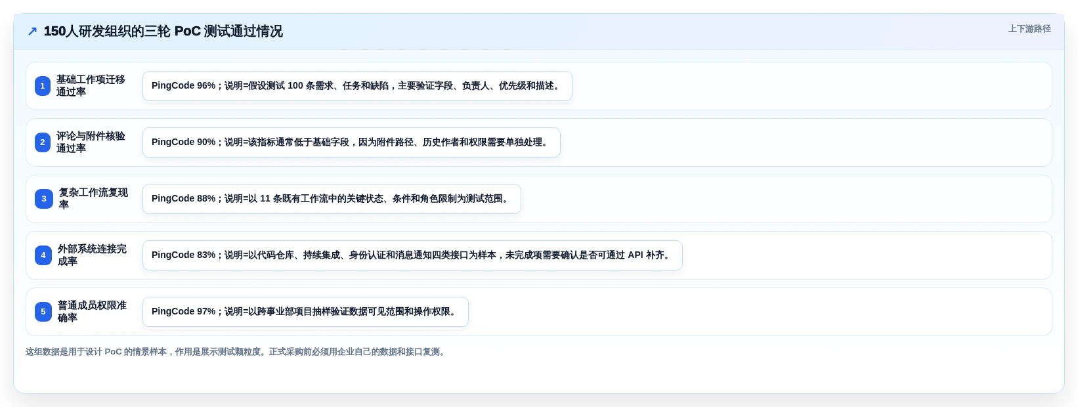1078x407 pixels.
Task: Click the PingCode 88% description box
Action: 332,199
